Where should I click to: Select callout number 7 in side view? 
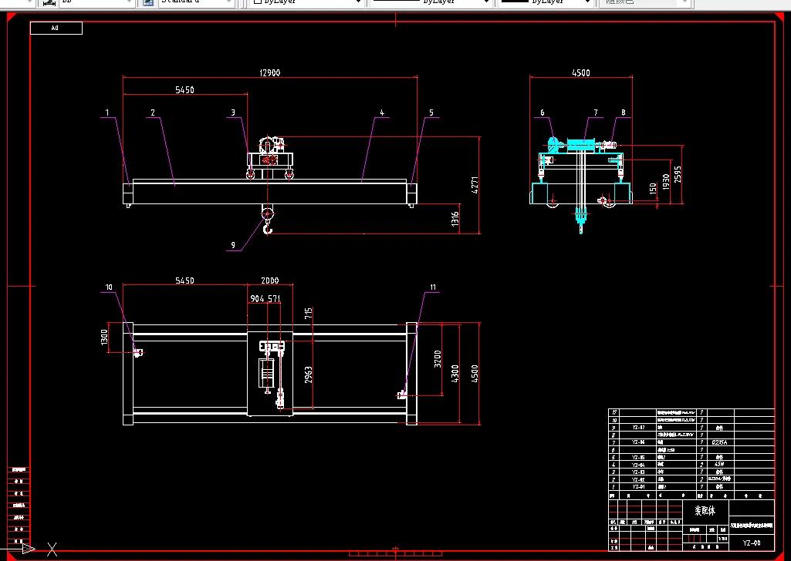pos(596,113)
